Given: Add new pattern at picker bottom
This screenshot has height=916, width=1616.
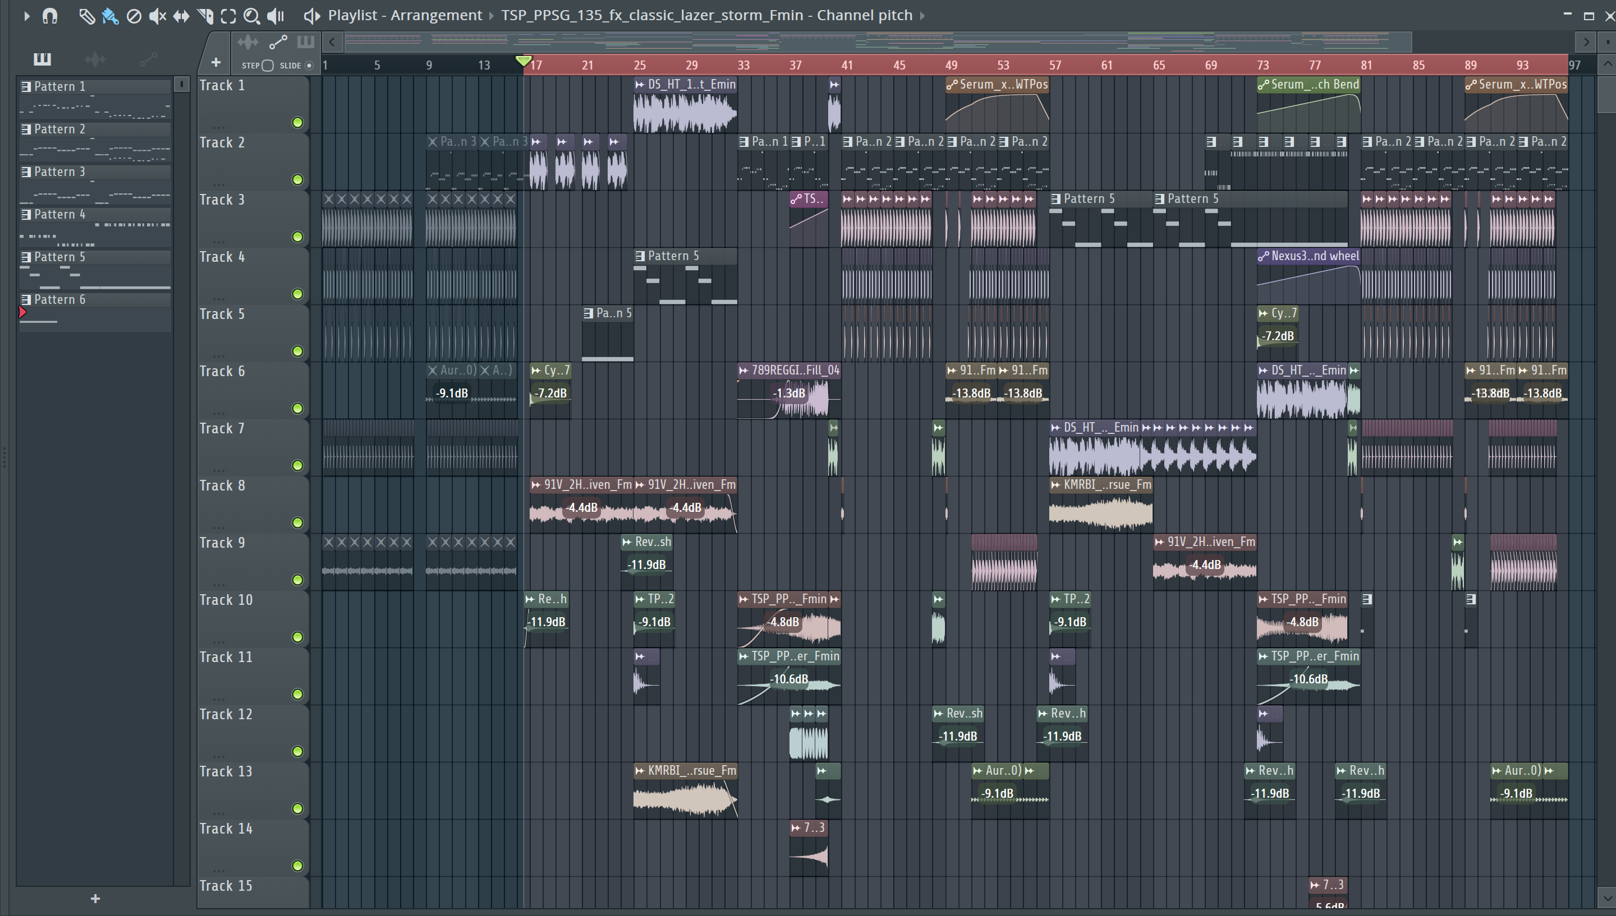Looking at the screenshot, I should coord(95,899).
